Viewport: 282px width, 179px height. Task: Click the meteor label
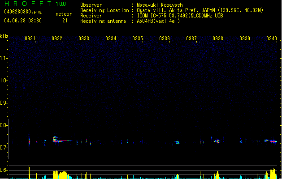(x=64, y=14)
